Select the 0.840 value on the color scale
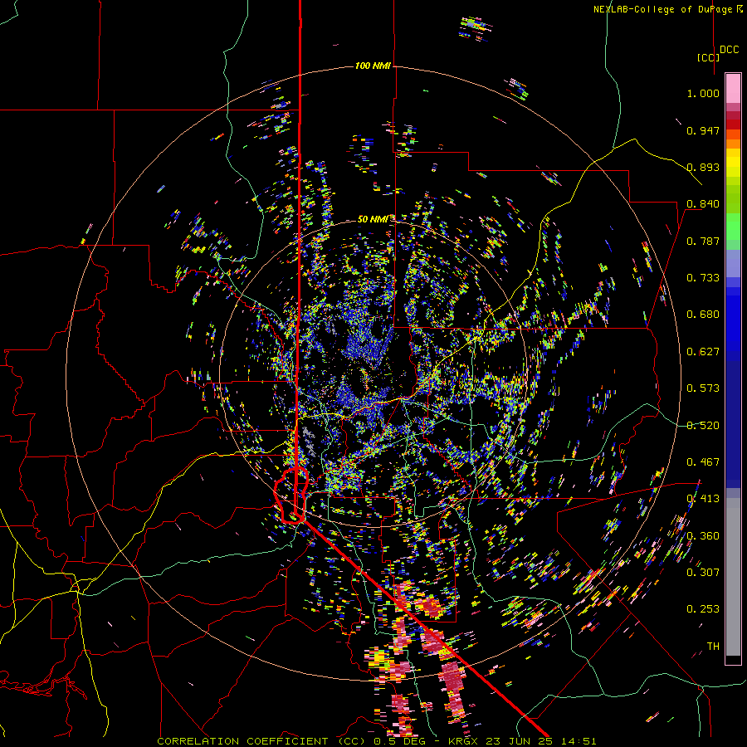The height and width of the screenshot is (747, 747). (x=703, y=204)
